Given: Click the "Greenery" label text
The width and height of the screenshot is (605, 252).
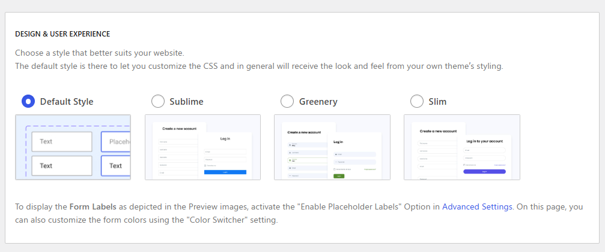Looking at the screenshot, I should [x=318, y=102].
